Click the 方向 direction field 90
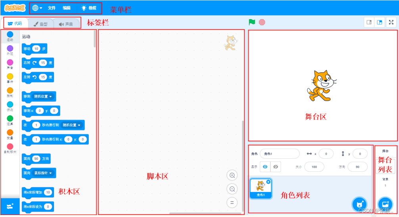The width and height of the screenshot is (399, 217). pyautogui.click(x=357, y=167)
